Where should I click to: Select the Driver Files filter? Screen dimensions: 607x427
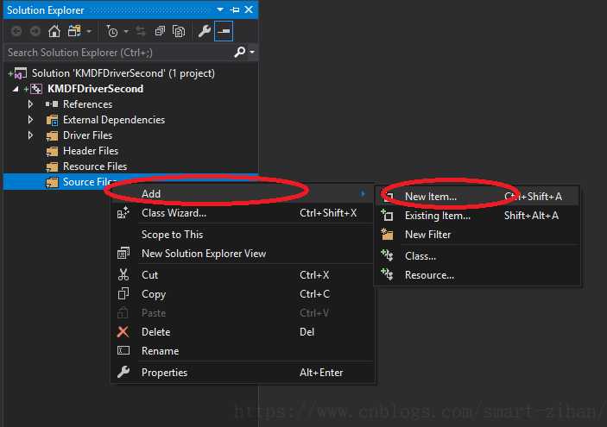[x=87, y=135]
